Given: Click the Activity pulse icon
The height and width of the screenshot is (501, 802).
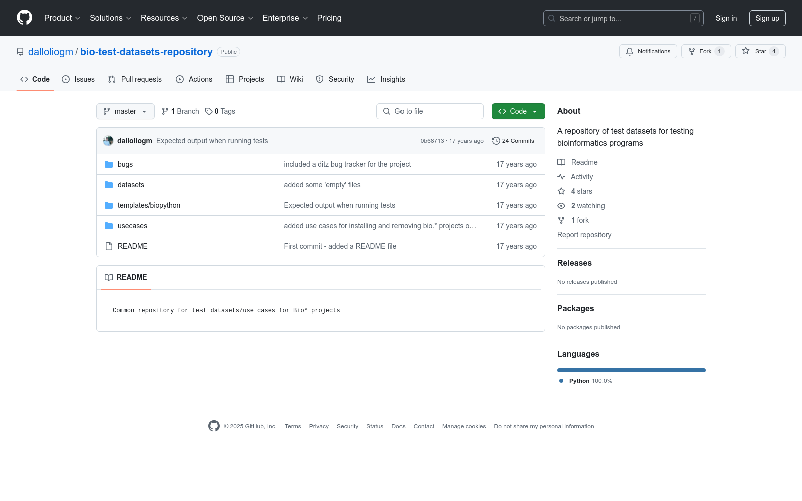Looking at the screenshot, I should coord(561,177).
